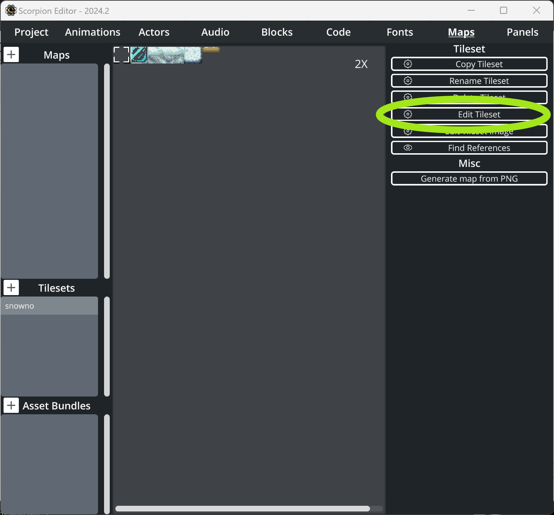Click eye icon on Find References
This screenshot has height=515, width=554.
408,148
